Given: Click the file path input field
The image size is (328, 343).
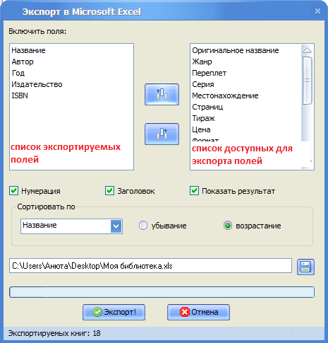Looking at the screenshot, I should (150, 266).
